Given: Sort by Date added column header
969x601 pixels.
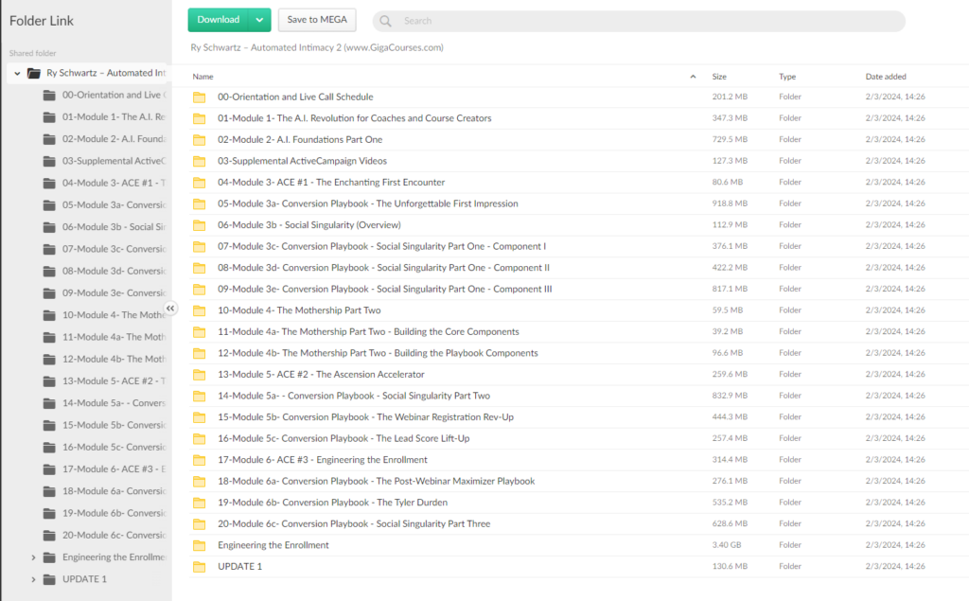Looking at the screenshot, I should [886, 77].
